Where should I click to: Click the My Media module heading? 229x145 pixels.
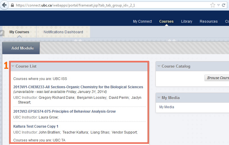point(171,98)
